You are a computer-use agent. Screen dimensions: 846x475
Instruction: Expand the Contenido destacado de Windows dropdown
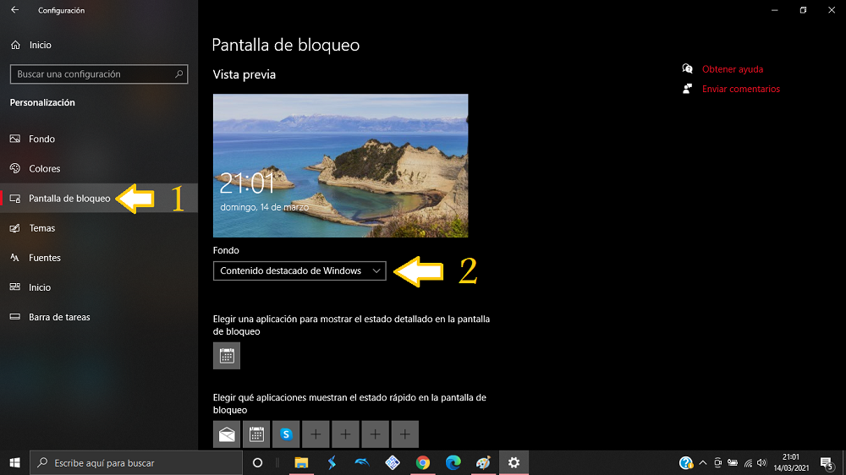pos(299,270)
